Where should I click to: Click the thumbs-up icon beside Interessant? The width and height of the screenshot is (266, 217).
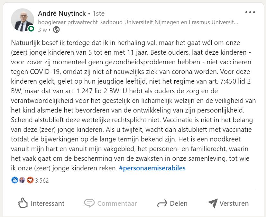click(x=23, y=203)
